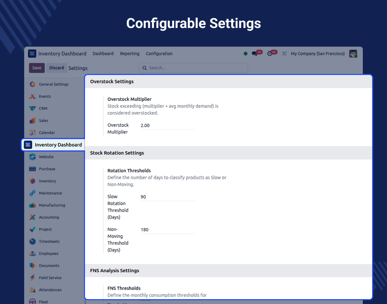Viewport: 387px width, 304px height.
Task: Open the Project checkmark icon
Action: (32, 229)
